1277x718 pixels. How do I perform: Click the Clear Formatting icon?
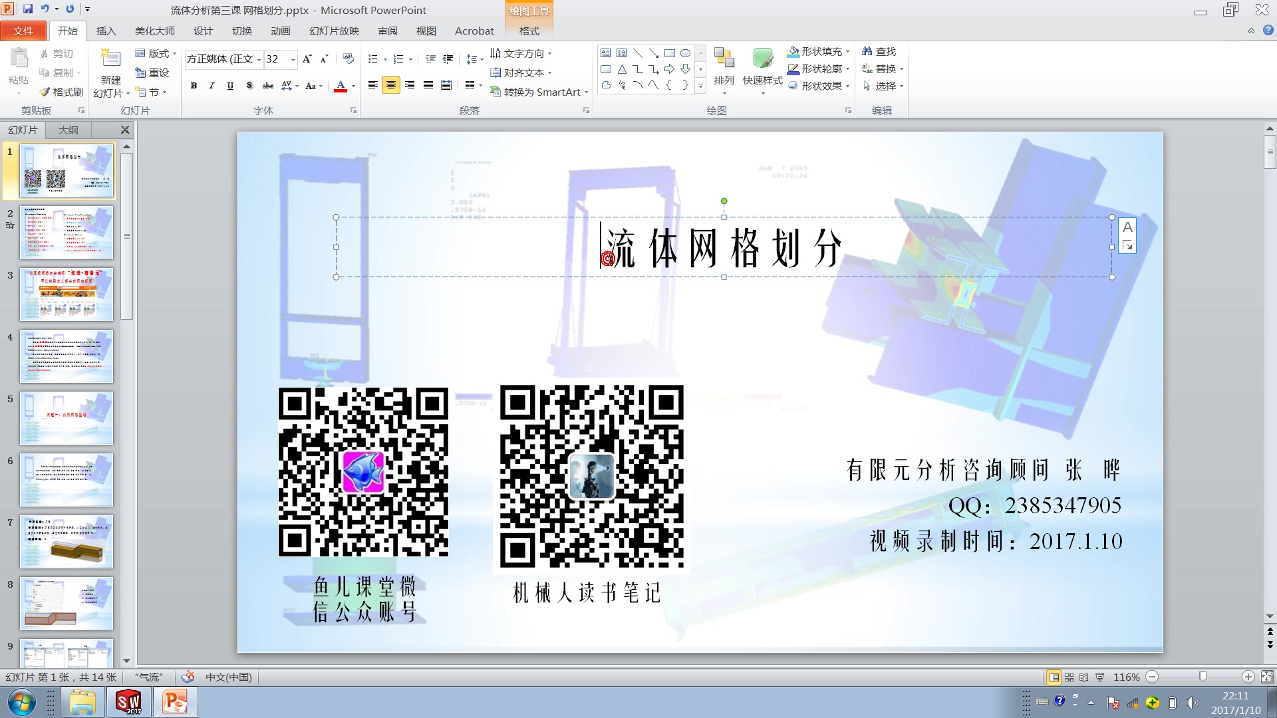(x=348, y=59)
